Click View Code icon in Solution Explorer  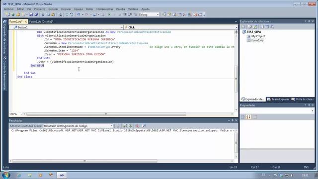click(x=262, y=26)
